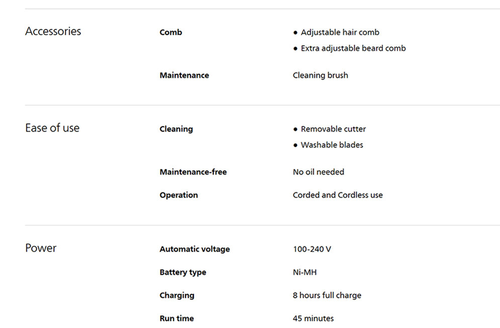Select the No oil needed text
Screen dimensions: 500x328
(318, 172)
